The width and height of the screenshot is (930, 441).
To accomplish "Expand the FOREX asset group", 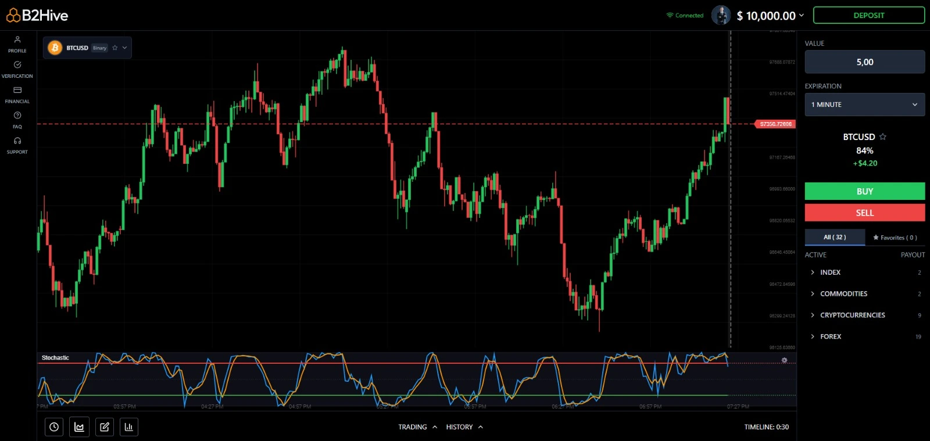I will coord(831,336).
